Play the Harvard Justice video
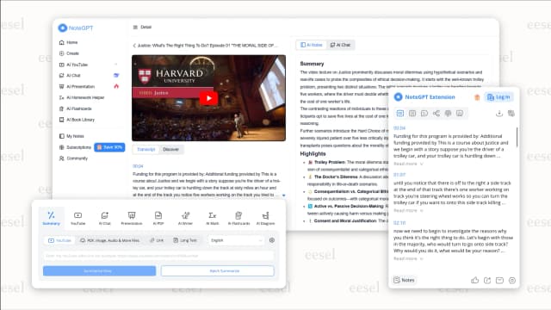 208,98
